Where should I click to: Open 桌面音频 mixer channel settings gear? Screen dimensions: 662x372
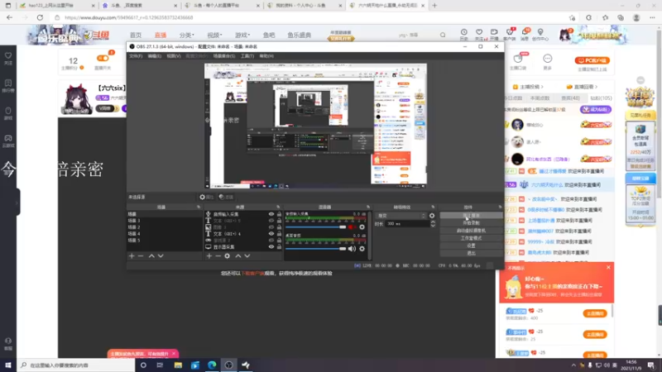point(362,249)
